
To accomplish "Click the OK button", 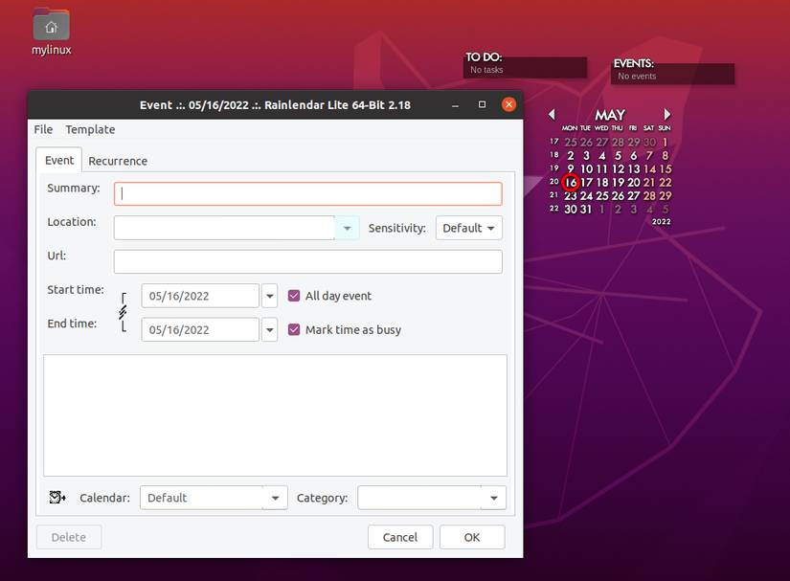I will (472, 537).
